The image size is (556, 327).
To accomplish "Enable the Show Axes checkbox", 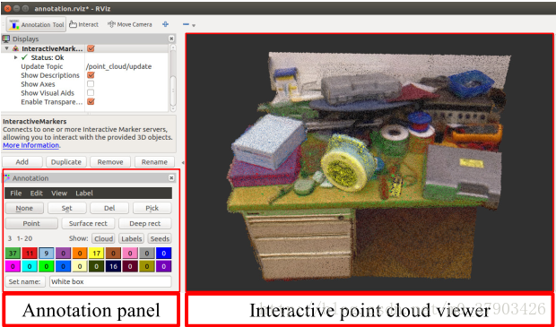I will click(91, 84).
